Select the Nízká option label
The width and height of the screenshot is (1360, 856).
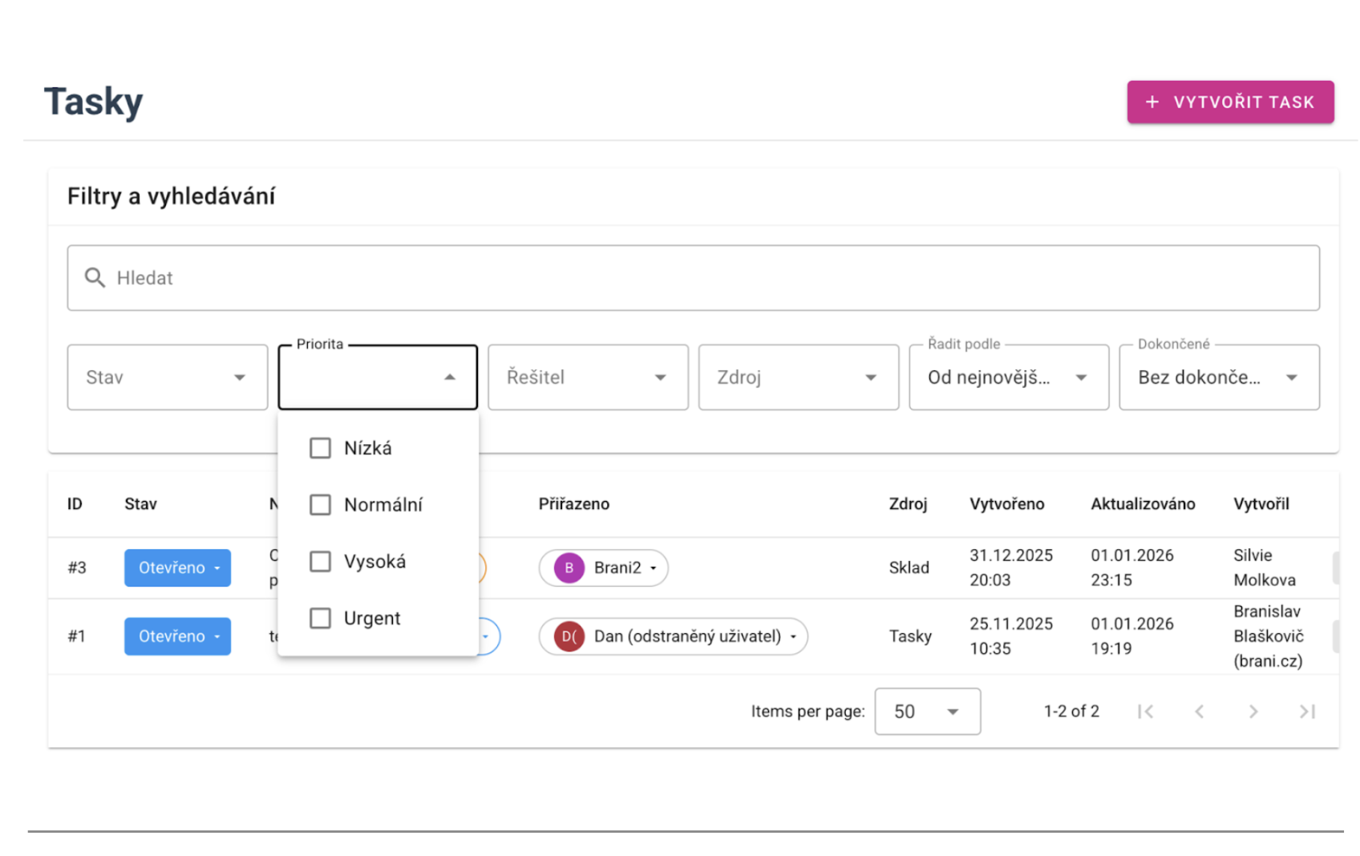coord(368,448)
